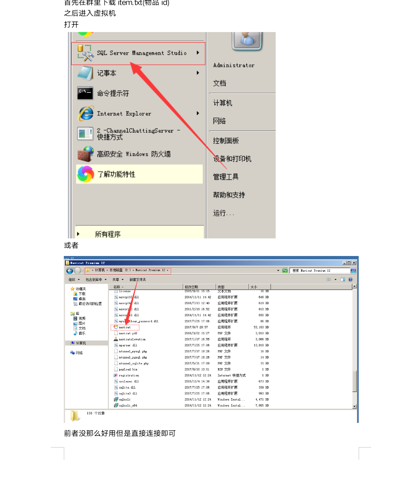Viewport: 408px width, 478px height.
Task: Open 控制面板 from the Start menu
Action: (226, 141)
